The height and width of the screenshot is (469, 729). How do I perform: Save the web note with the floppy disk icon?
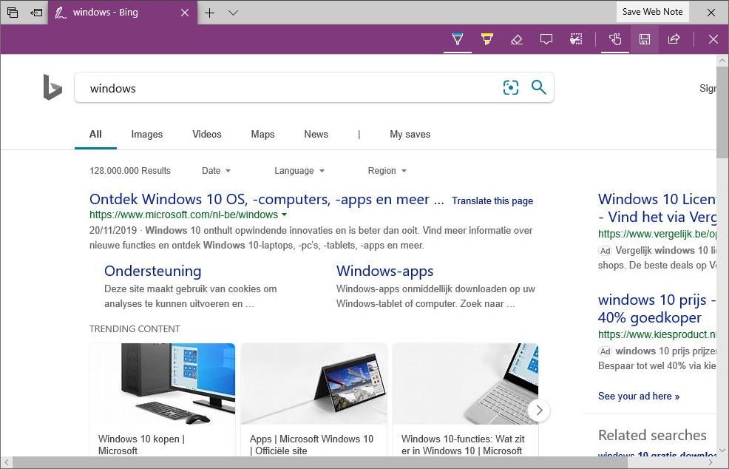(x=645, y=39)
